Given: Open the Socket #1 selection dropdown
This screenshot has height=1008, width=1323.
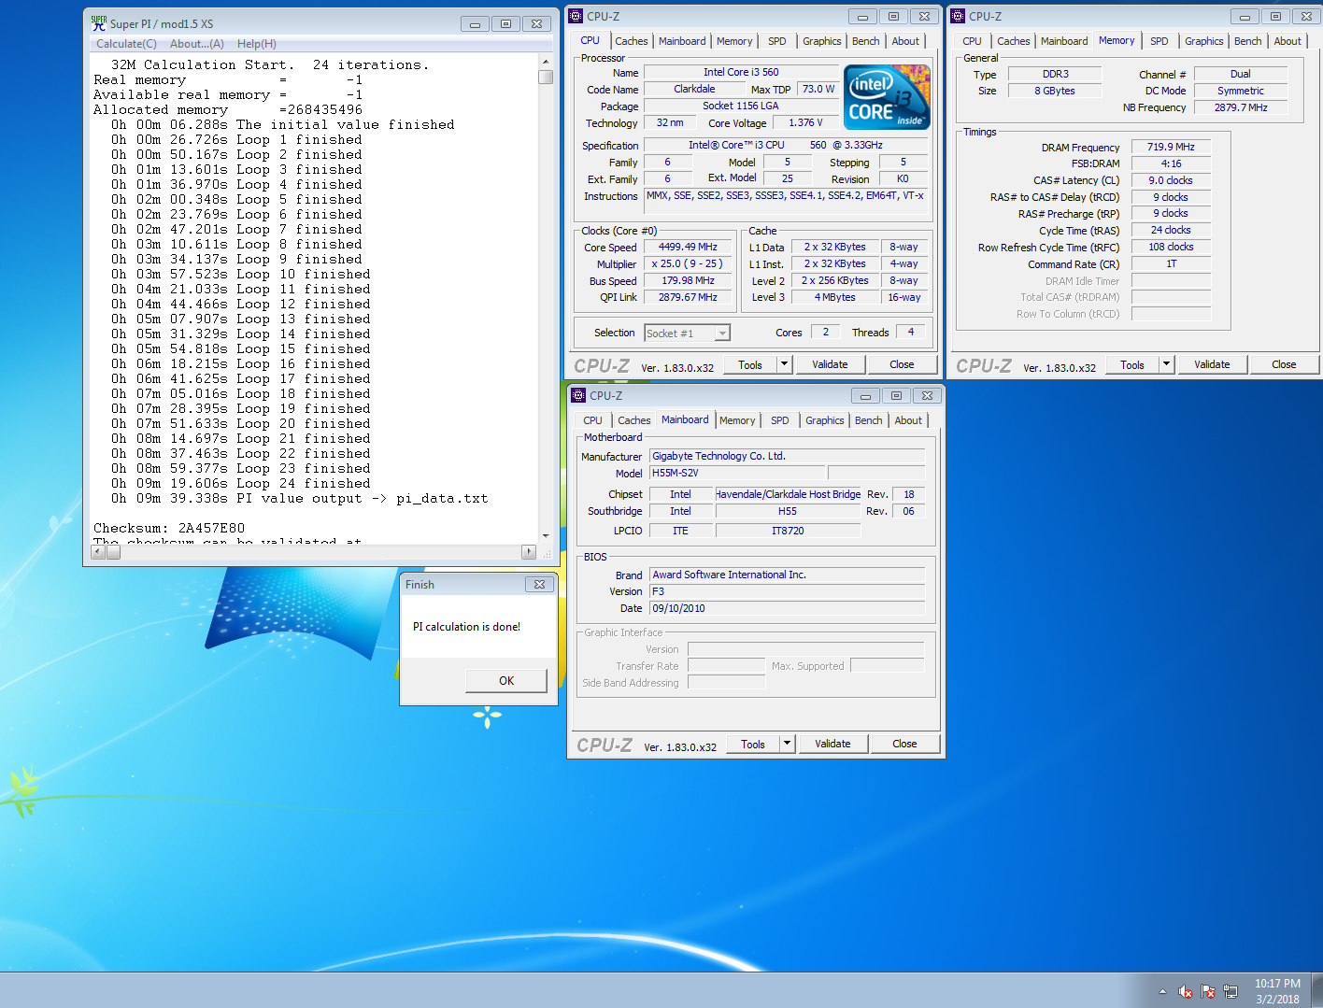Looking at the screenshot, I should click(722, 334).
